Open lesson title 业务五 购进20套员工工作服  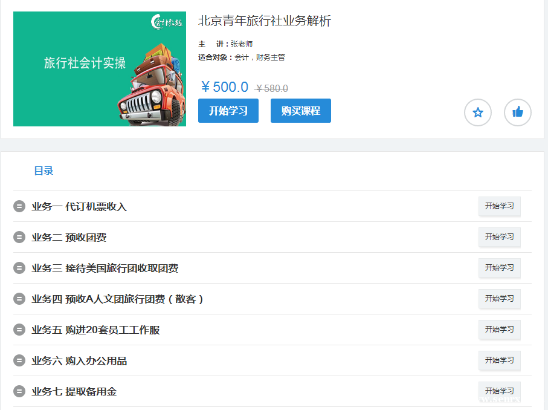coord(95,330)
